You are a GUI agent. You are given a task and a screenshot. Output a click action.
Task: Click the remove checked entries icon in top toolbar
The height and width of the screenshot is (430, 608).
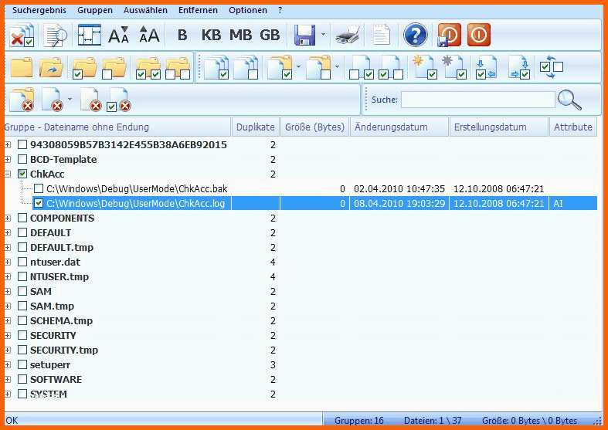coord(22,36)
